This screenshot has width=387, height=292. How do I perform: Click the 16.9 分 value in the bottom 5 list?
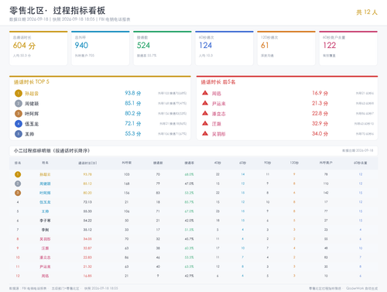[320, 93]
